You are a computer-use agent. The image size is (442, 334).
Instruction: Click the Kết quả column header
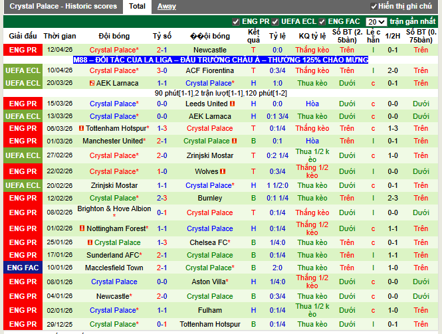click(x=253, y=35)
